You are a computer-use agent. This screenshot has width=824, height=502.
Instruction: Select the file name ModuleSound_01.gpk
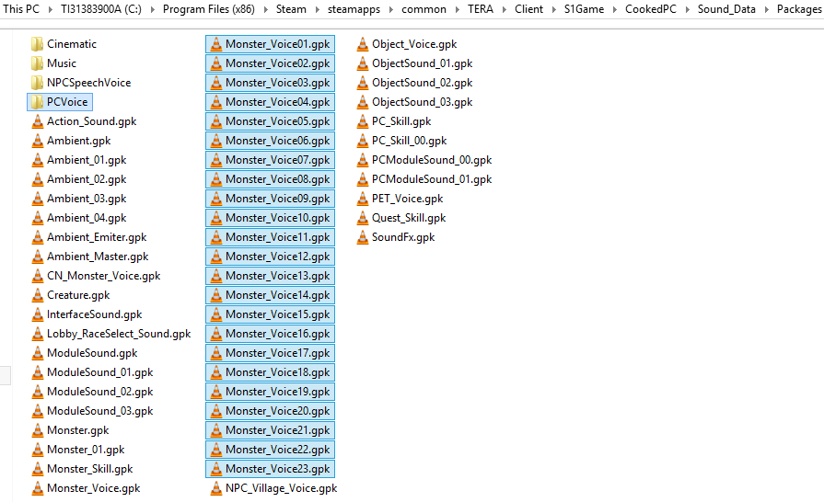pyautogui.click(x=99, y=372)
